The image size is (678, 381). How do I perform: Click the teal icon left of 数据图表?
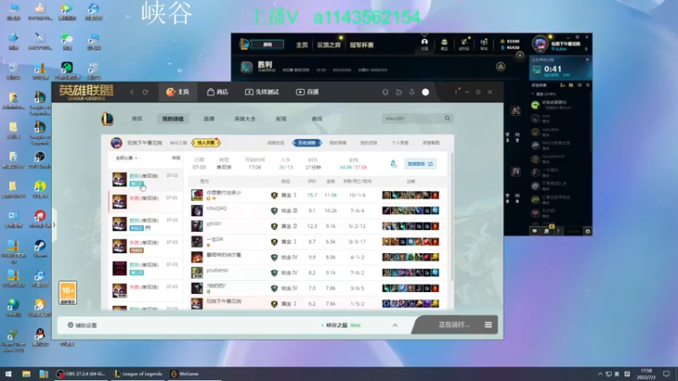393,163
